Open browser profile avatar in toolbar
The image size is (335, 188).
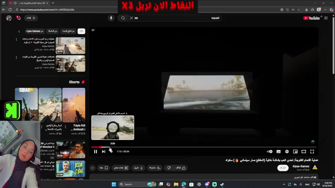click(x=319, y=10)
